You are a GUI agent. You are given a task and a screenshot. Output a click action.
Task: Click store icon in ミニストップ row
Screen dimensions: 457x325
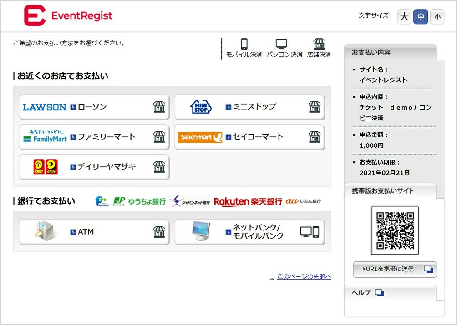[315, 107]
